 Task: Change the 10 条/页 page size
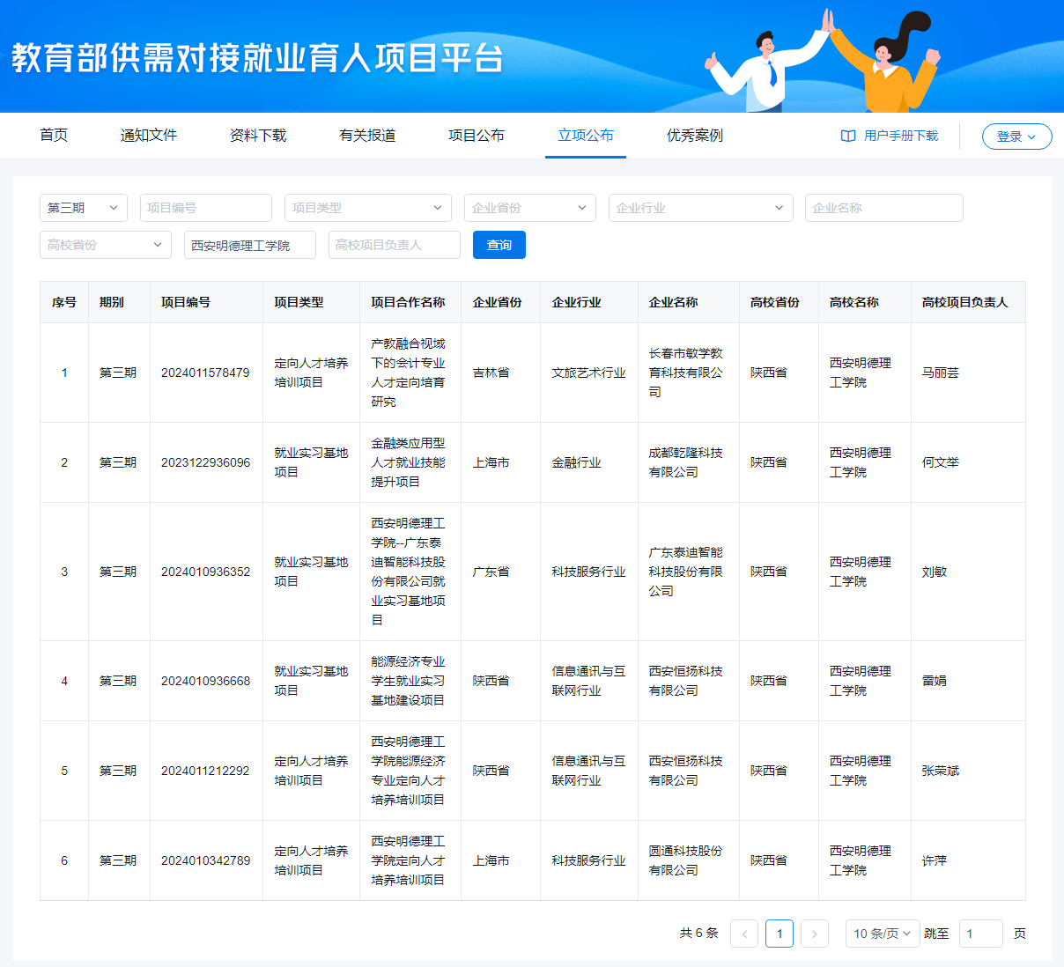pos(882,934)
